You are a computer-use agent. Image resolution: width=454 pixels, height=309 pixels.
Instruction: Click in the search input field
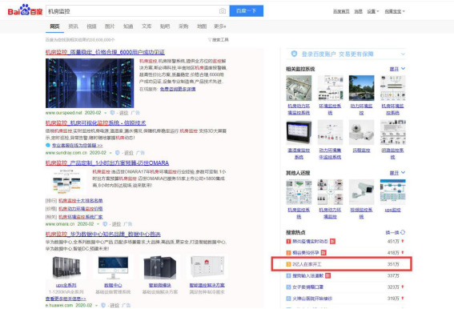[132, 11]
